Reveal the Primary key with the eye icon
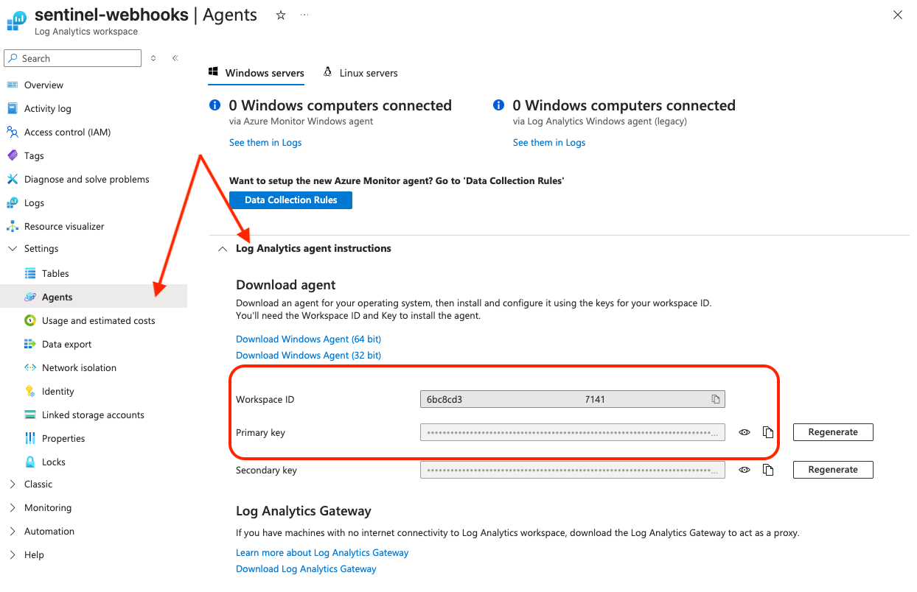This screenshot has height=592, width=917. [x=745, y=432]
